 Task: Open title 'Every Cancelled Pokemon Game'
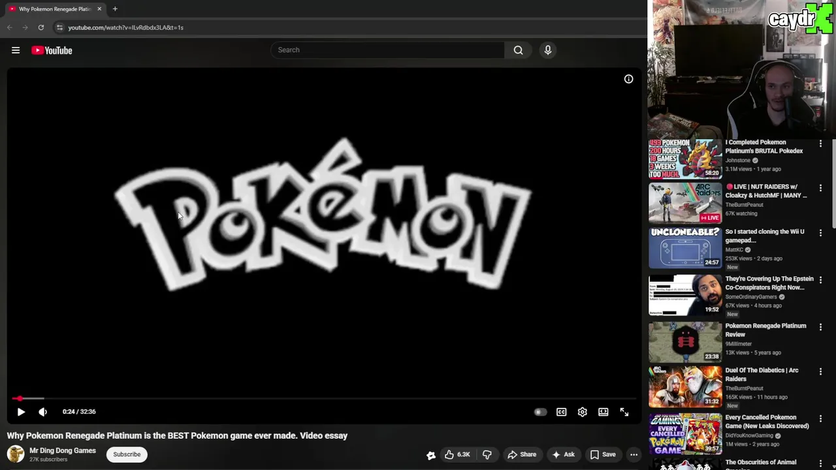[x=767, y=422]
